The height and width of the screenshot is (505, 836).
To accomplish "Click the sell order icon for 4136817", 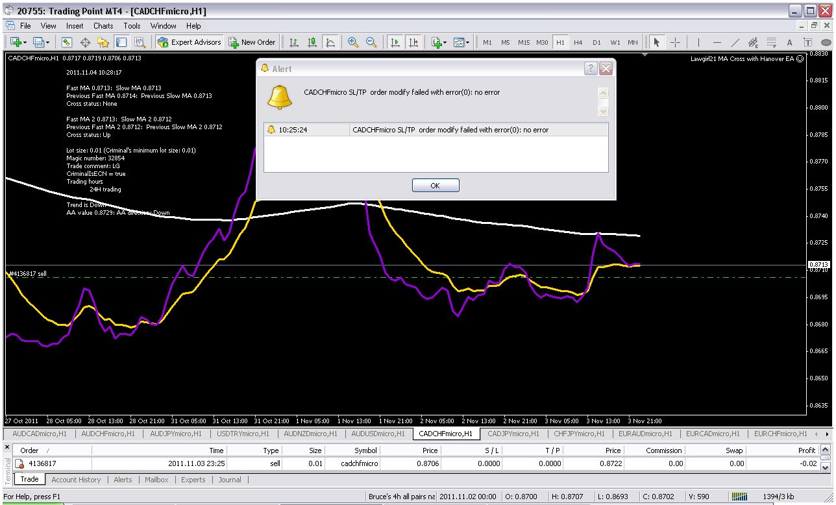I will (19, 463).
